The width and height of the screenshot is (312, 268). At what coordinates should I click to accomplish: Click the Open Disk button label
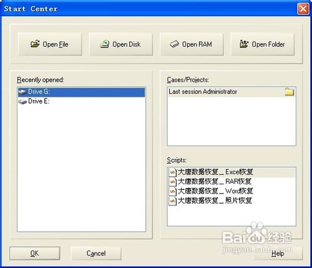point(127,44)
